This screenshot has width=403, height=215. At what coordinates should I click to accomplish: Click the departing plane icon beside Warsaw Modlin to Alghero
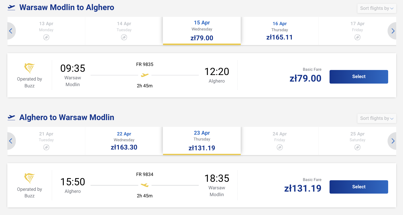pyautogui.click(x=11, y=8)
